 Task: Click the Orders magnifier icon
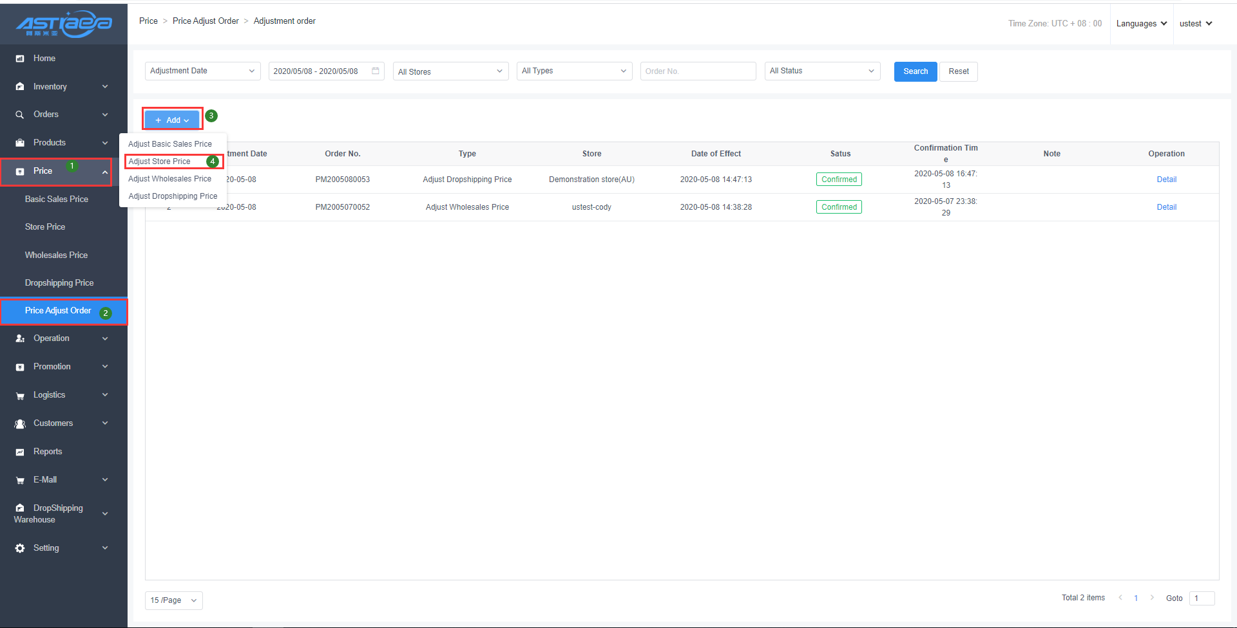pos(20,115)
